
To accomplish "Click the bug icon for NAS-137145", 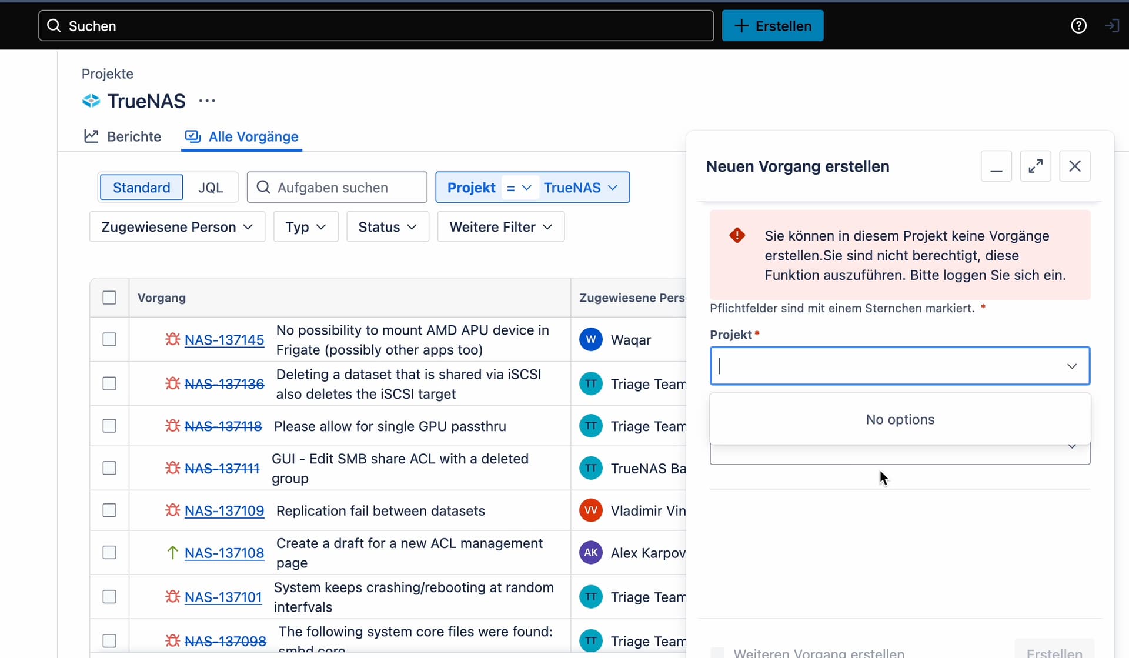I will click(x=172, y=339).
